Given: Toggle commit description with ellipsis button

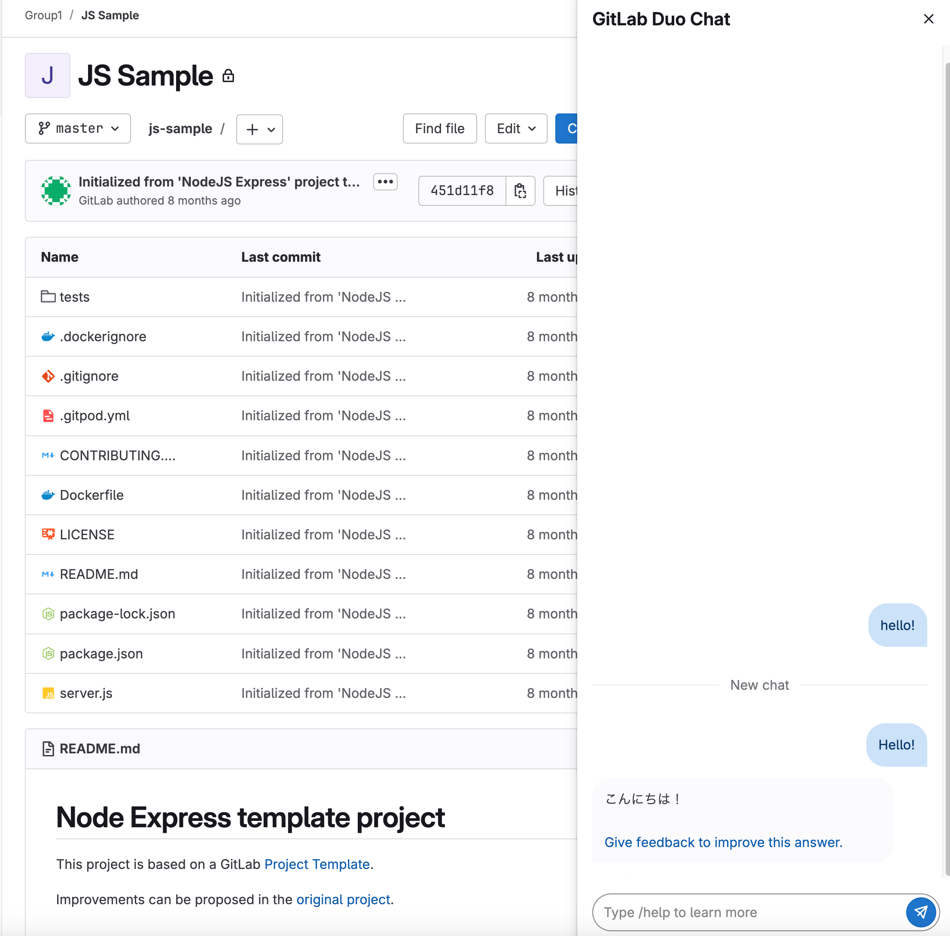Looking at the screenshot, I should point(385,182).
